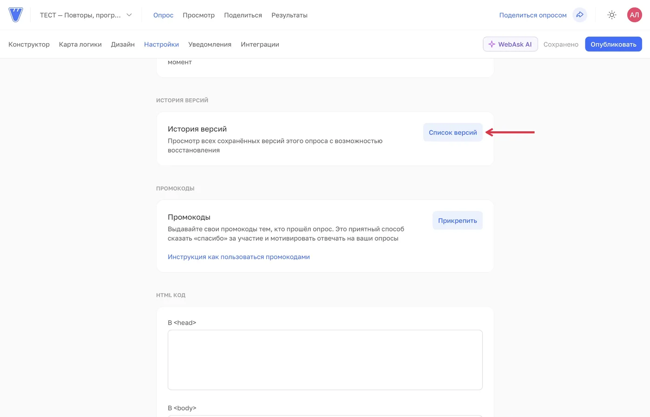Click the HTML КОД section label
Image resolution: width=650 pixels, height=417 pixels.
coord(171,295)
